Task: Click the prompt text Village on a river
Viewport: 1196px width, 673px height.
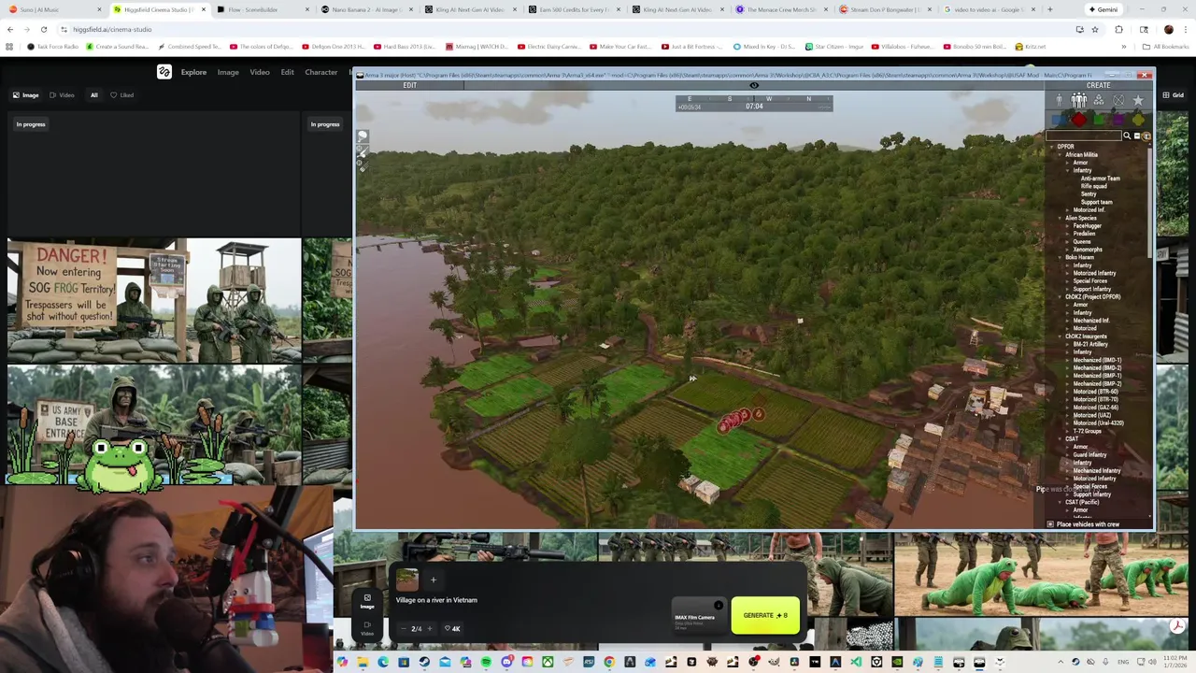Action: coord(436,600)
